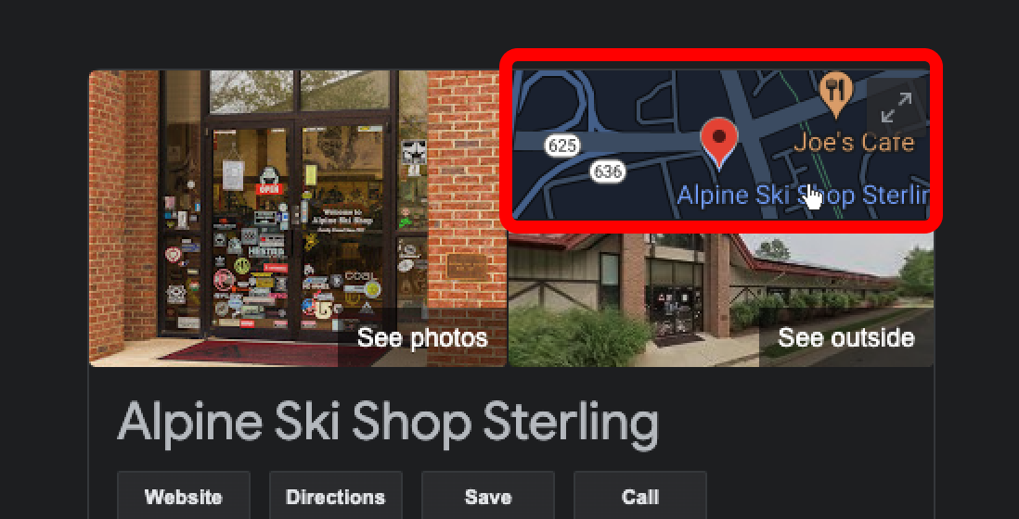Expand the map to full view
The height and width of the screenshot is (519, 1019).
[x=896, y=108]
